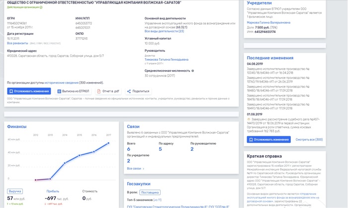Click the help icon next to 'Среднесписочная численность'
The width and height of the screenshot is (348, 208).
[x=192, y=71]
